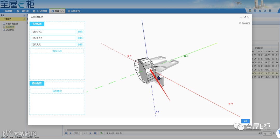The width and height of the screenshot is (280, 139).
Task: Click the 11:42:13 table cell
Action: [x=262, y=59]
